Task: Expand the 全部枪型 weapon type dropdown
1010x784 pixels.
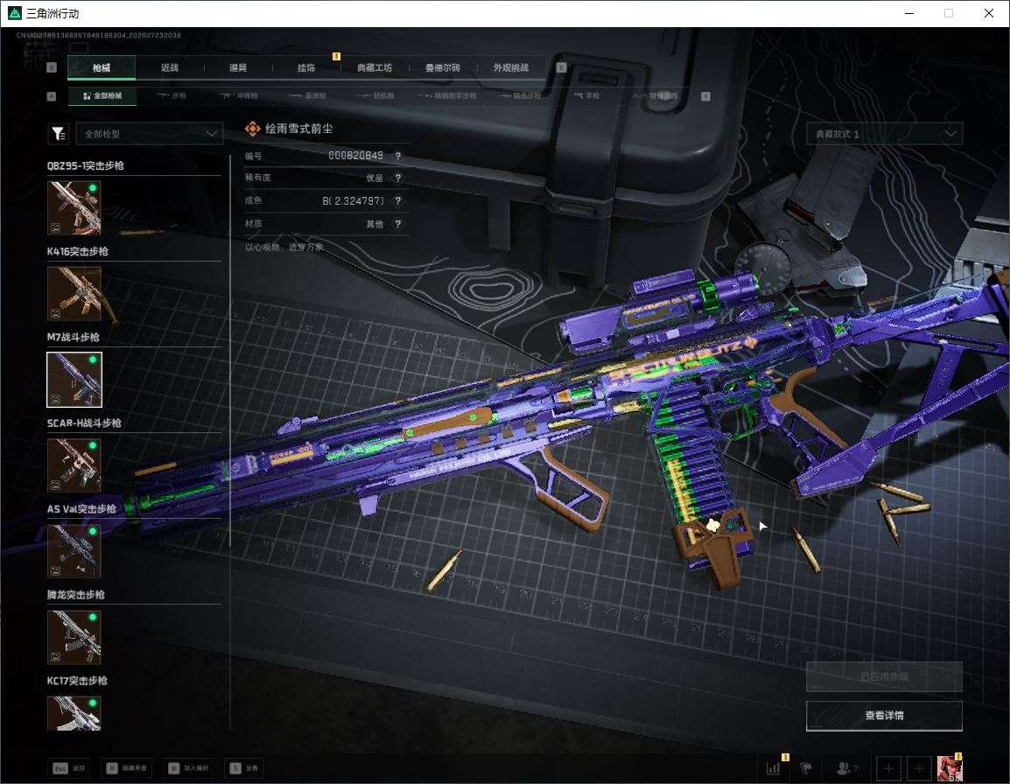Action: 150,133
